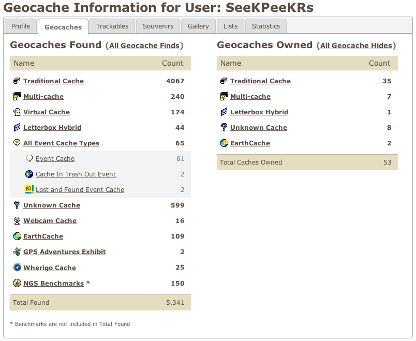Open Multi-cache link under Geocaches Found
This screenshot has height=341, width=416.
point(43,97)
